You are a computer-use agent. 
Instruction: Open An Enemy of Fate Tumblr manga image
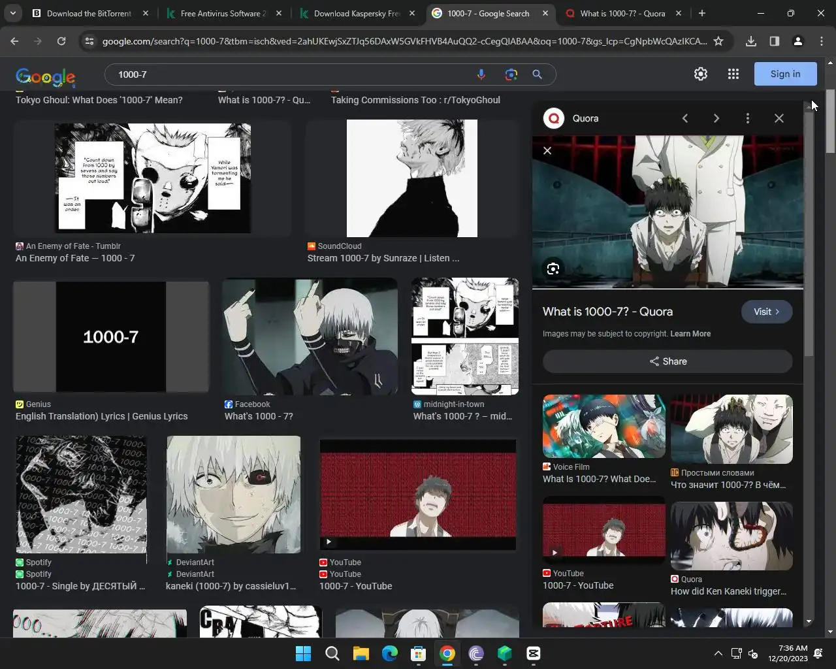pyautogui.click(x=153, y=178)
